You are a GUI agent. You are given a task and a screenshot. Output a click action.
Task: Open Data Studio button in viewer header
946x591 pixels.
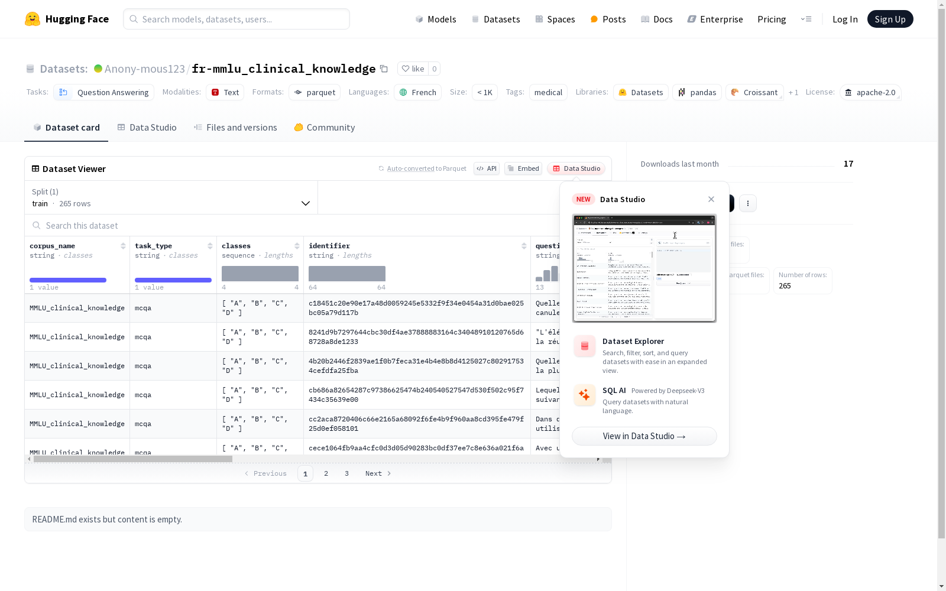[576, 168]
